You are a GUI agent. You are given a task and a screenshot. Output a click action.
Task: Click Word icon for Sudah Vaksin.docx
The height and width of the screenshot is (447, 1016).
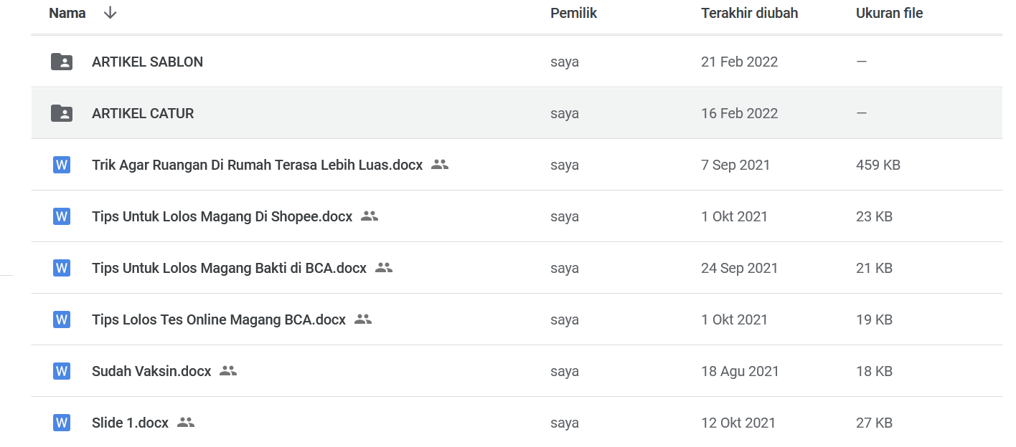coord(62,371)
